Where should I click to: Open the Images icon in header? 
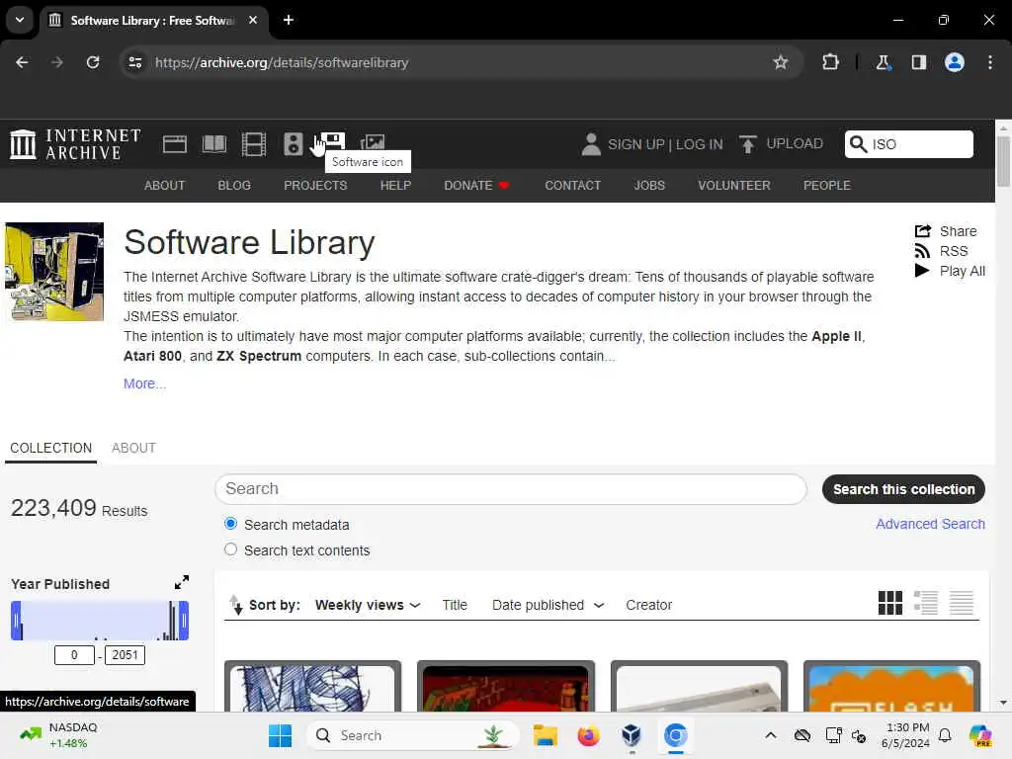click(373, 142)
